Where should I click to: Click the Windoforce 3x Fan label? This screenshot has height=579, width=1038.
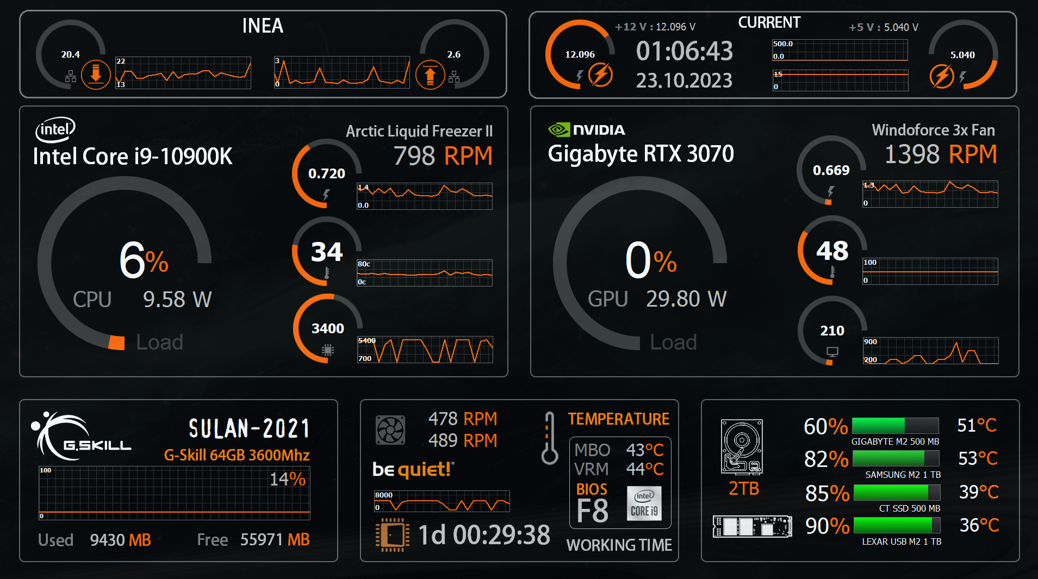pos(933,130)
